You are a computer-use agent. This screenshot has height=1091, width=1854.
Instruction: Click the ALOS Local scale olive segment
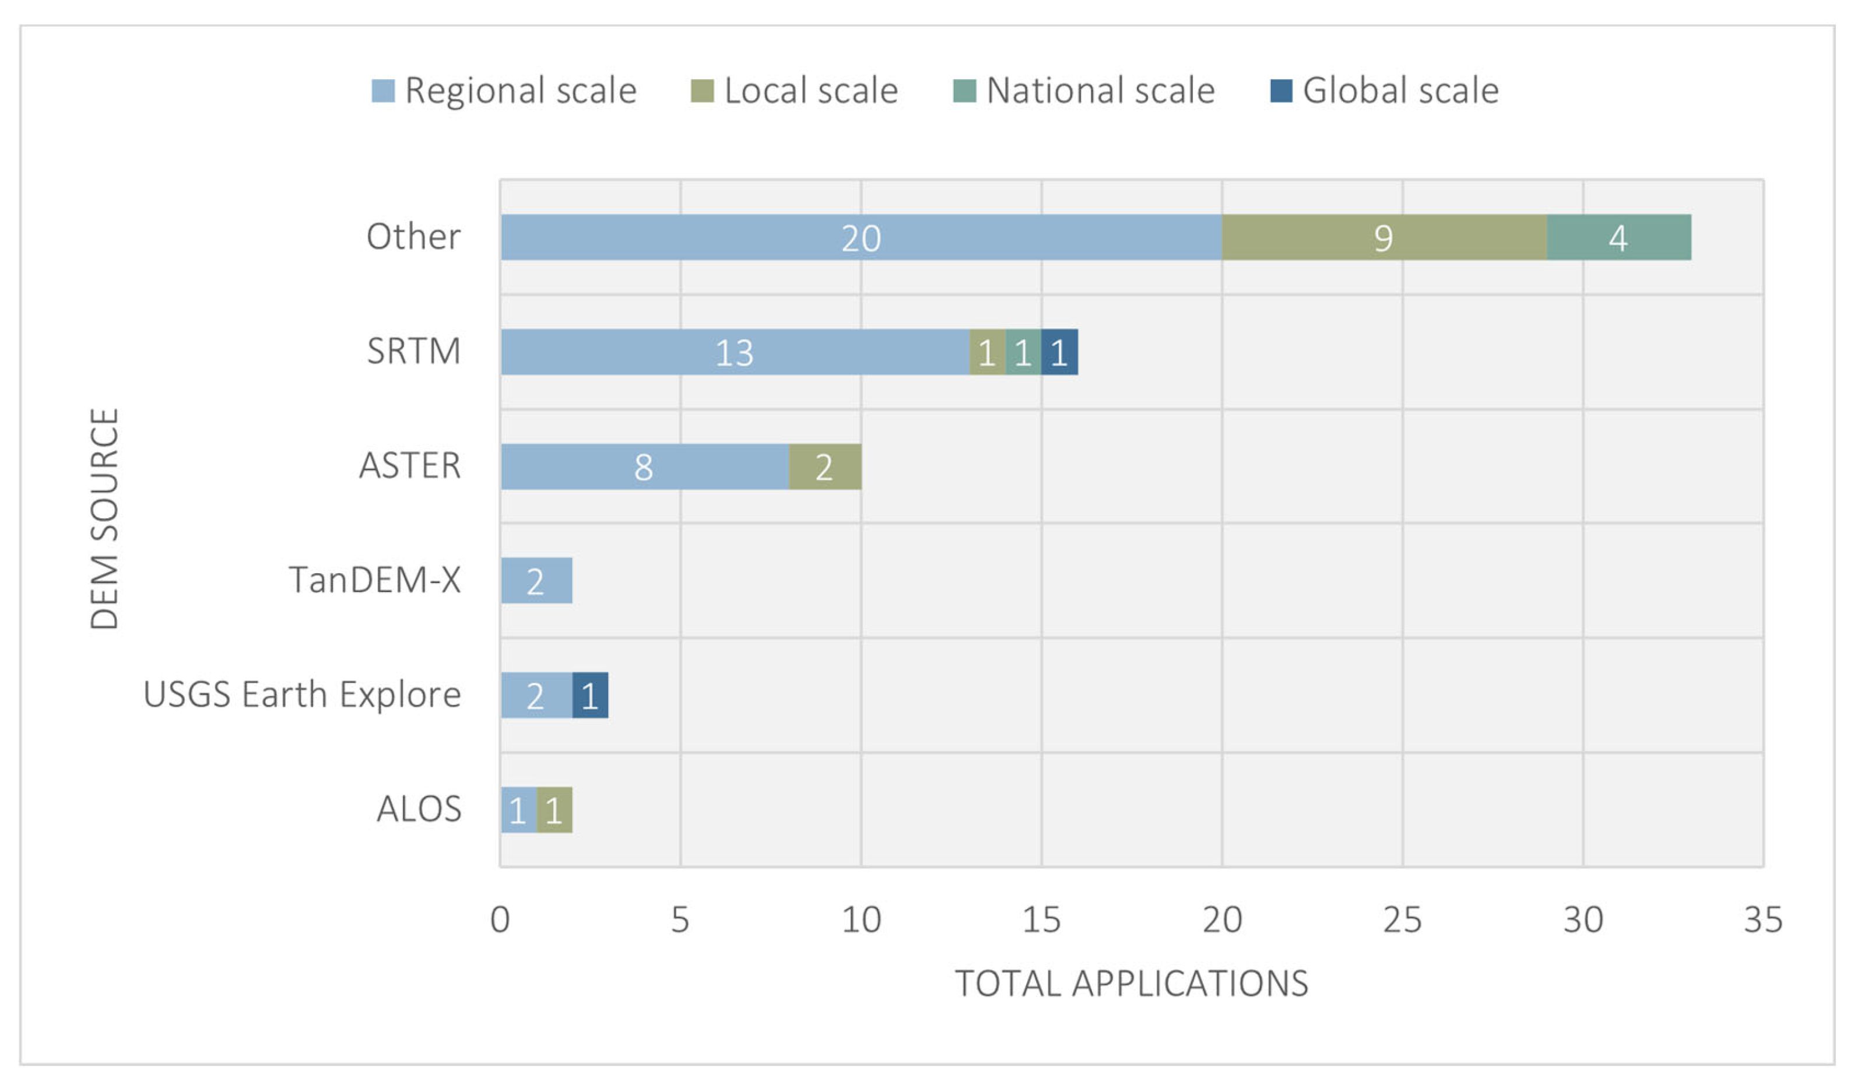[x=554, y=810]
